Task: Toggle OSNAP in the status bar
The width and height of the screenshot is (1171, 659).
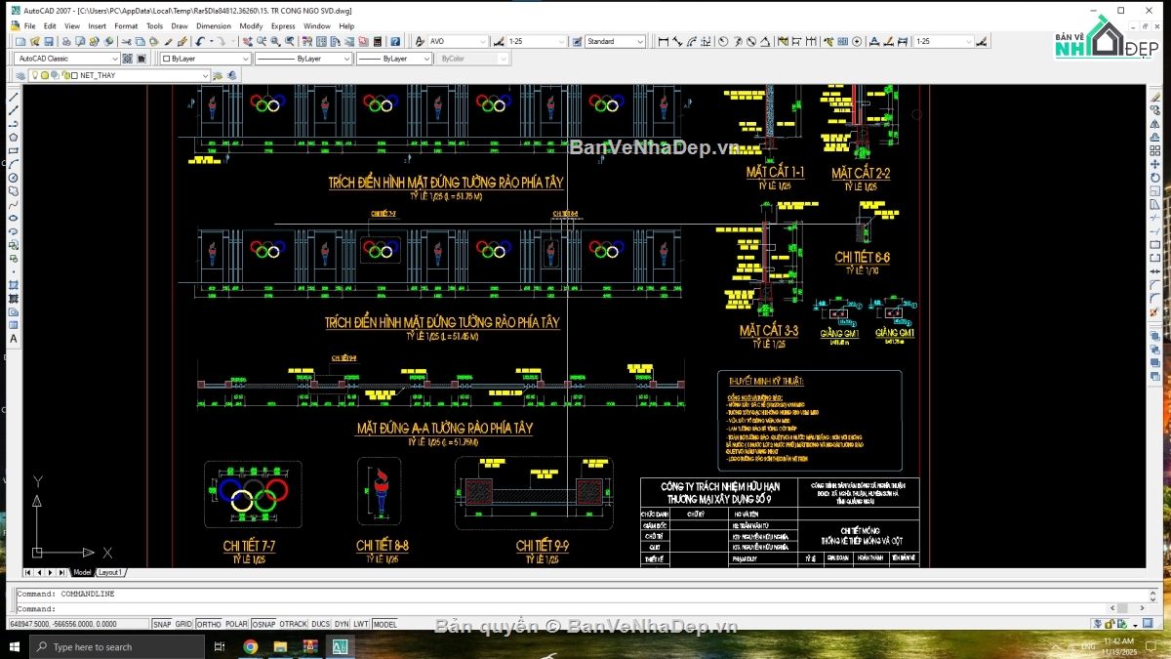Action: click(x=263, y=624)
